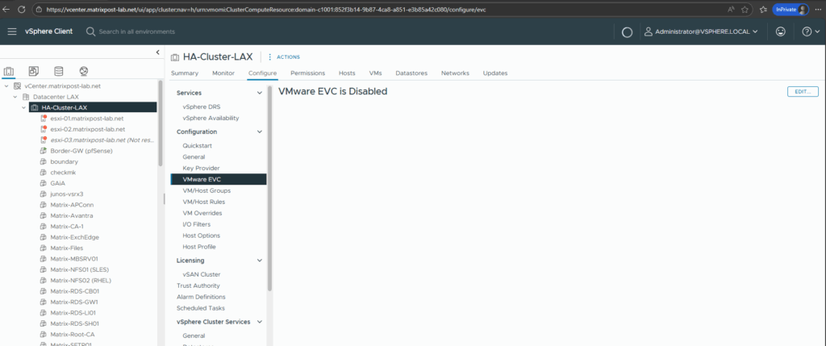Click the configure menu vertical scrollbar
The width and height of the screenshot is (826, 346).
pos(270,190)
